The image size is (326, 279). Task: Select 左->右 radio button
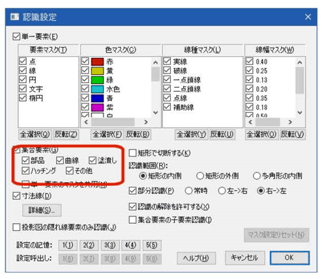(x=222, y=191)
